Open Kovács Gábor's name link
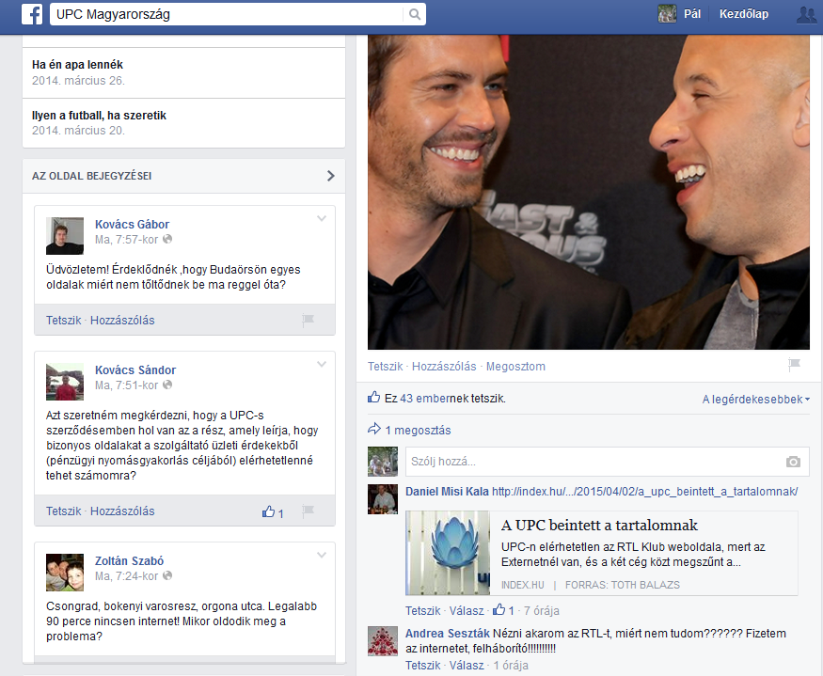Screen dimensions: 823x676 pos(133,224)
